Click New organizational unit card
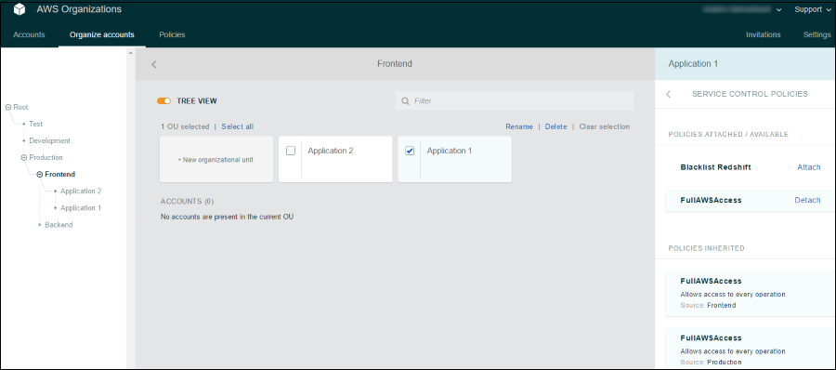 216,159
